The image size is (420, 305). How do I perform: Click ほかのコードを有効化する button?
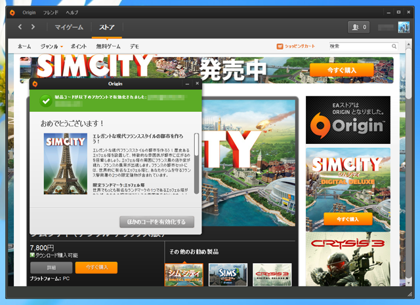(x=157, y=222)
